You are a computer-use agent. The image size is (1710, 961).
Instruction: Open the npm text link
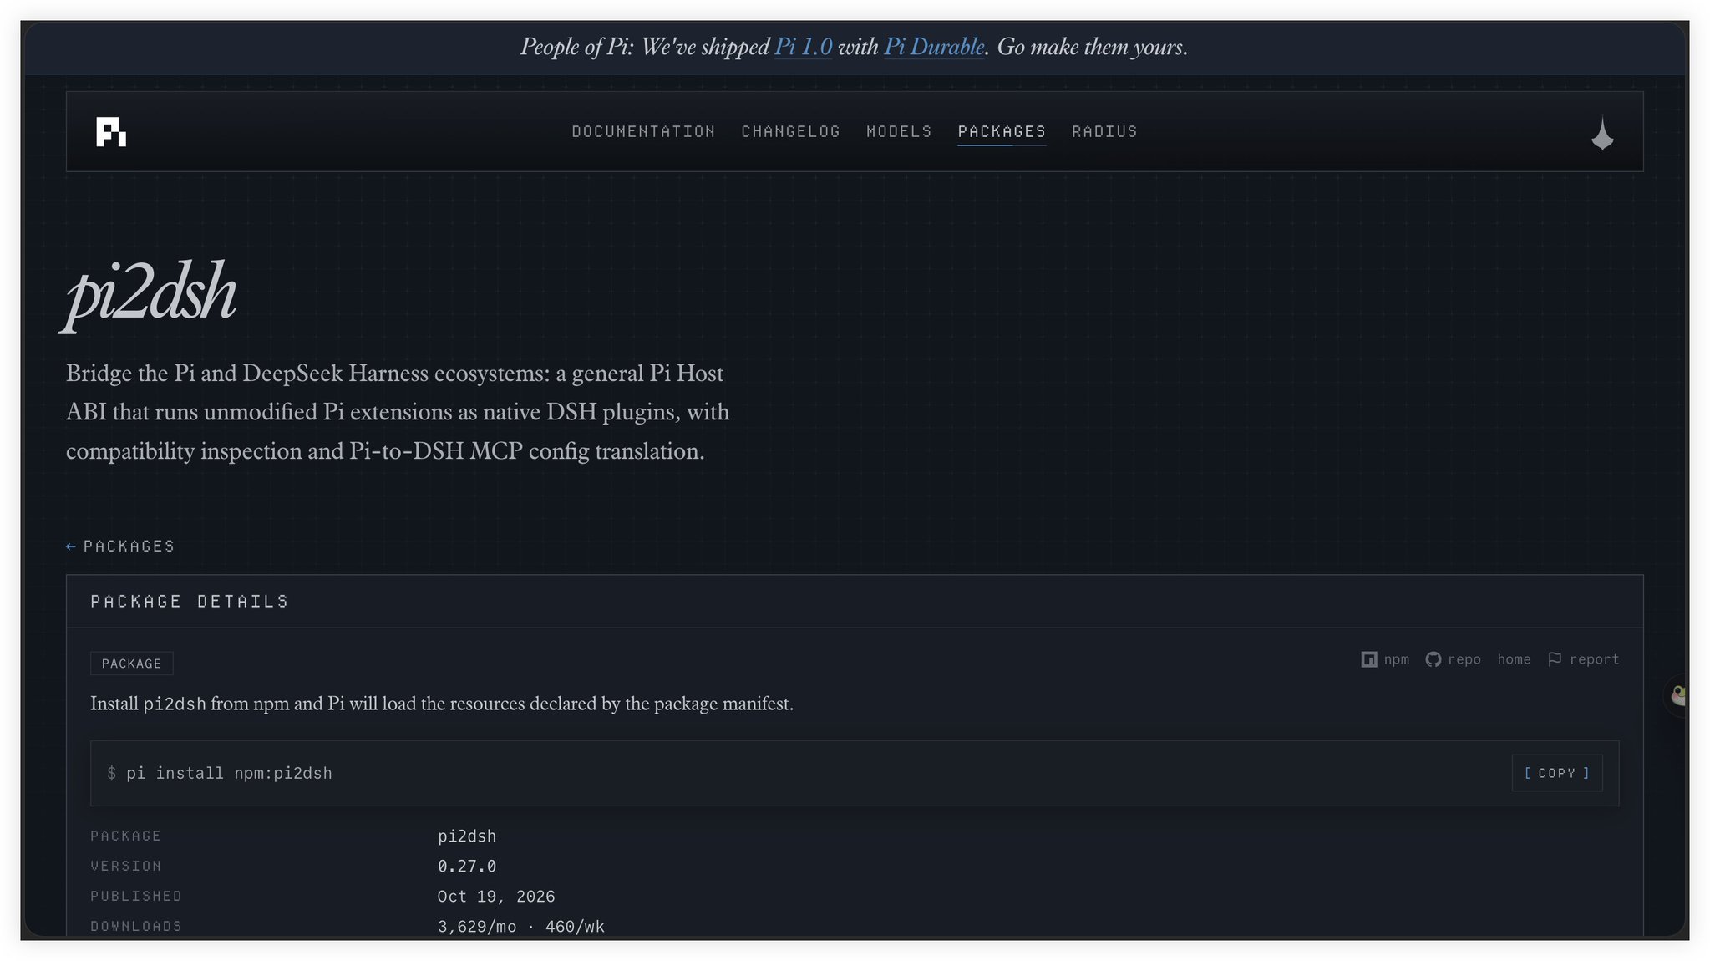[1396, 659]
